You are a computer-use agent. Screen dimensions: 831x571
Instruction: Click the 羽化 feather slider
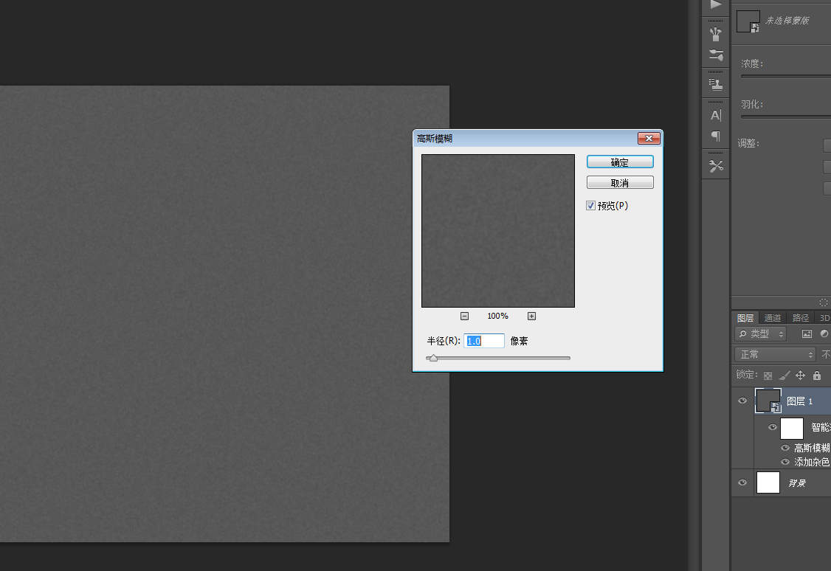tap(786, 117)
